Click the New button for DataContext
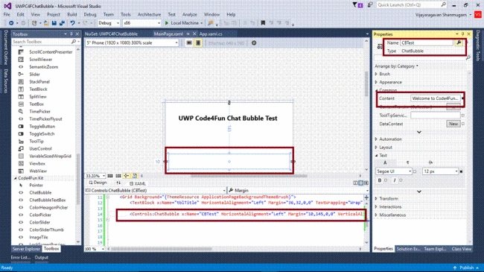 453,124
